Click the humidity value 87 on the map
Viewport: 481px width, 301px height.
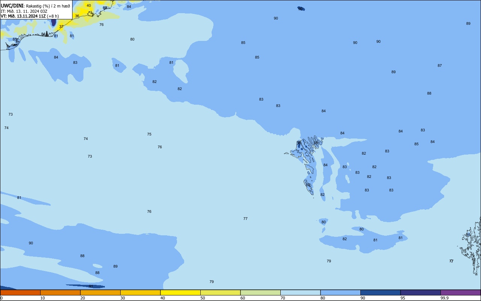[x=440, y=66]
